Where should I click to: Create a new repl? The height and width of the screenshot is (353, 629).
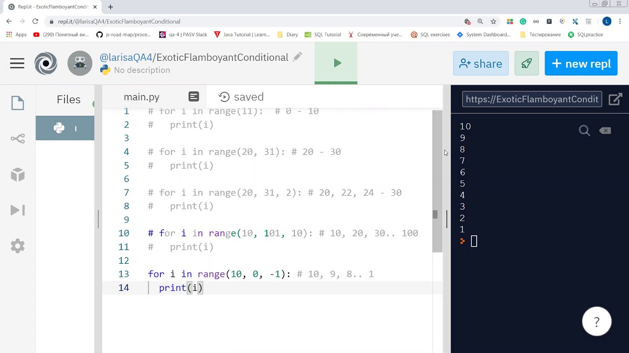click(581, 64)
